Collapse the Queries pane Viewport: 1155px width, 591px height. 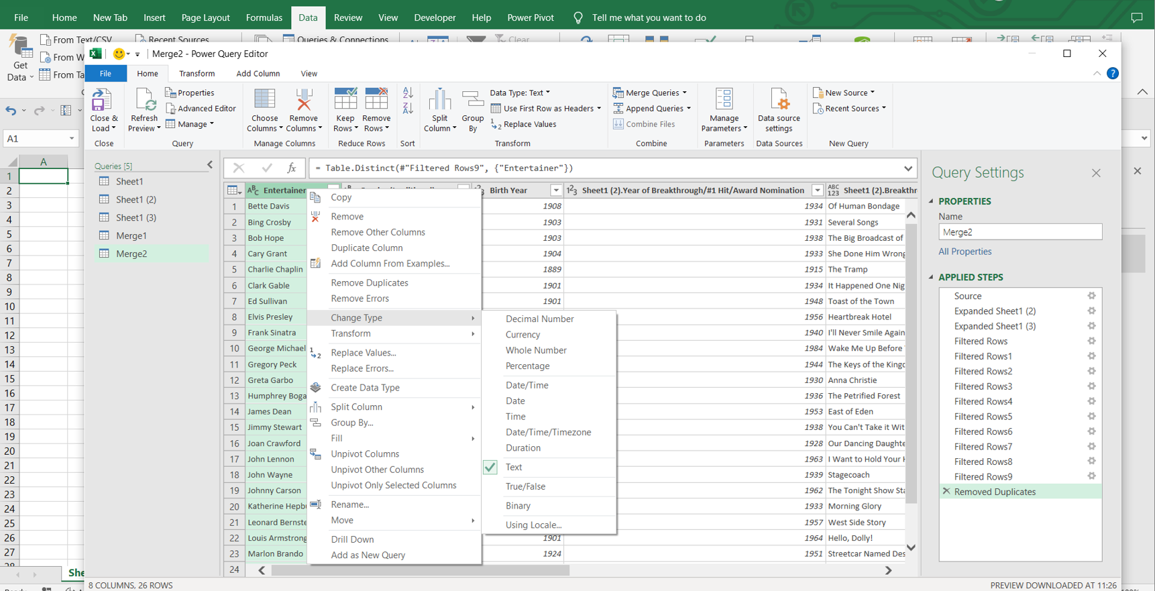coord(210,165)
